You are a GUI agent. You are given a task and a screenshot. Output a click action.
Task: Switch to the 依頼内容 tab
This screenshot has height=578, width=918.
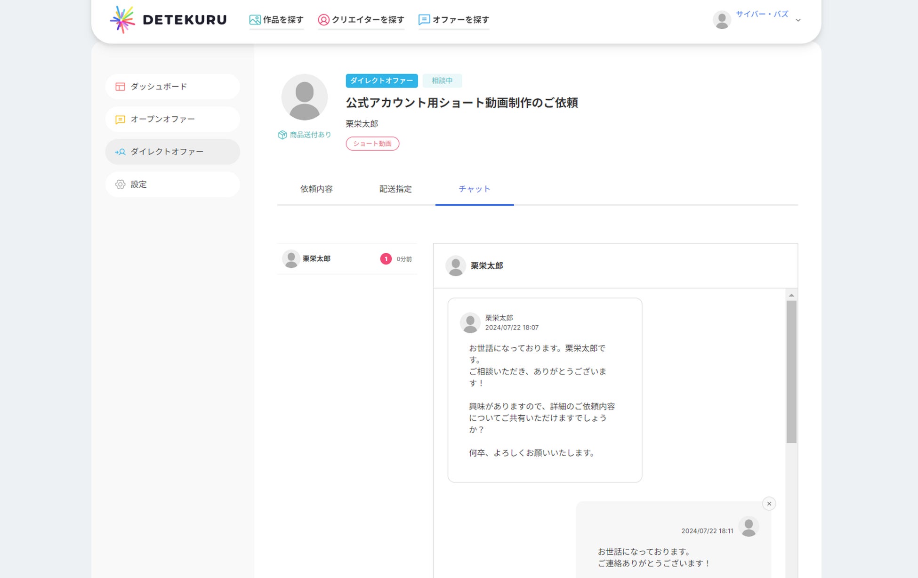click(316, 189)
